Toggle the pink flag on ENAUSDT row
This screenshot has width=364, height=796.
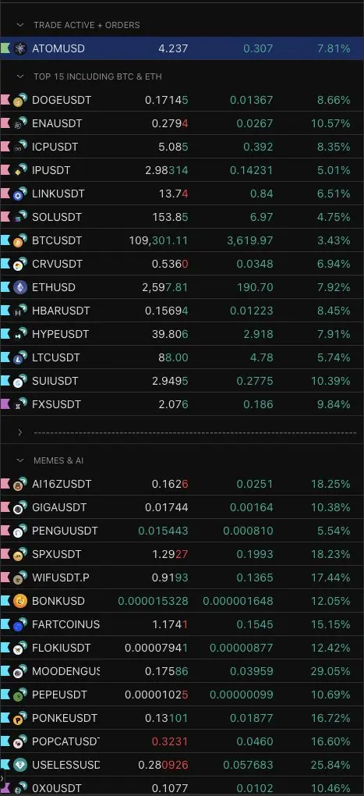coord(5,123)
